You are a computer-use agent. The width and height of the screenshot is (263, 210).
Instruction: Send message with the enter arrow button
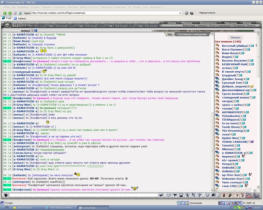pos(161,195)
